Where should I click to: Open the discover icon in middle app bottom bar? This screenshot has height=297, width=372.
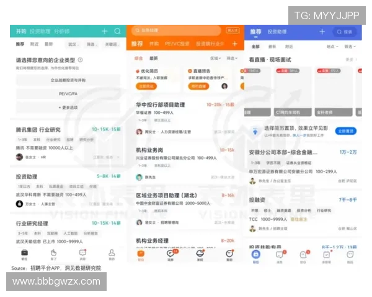pos(200,254)
